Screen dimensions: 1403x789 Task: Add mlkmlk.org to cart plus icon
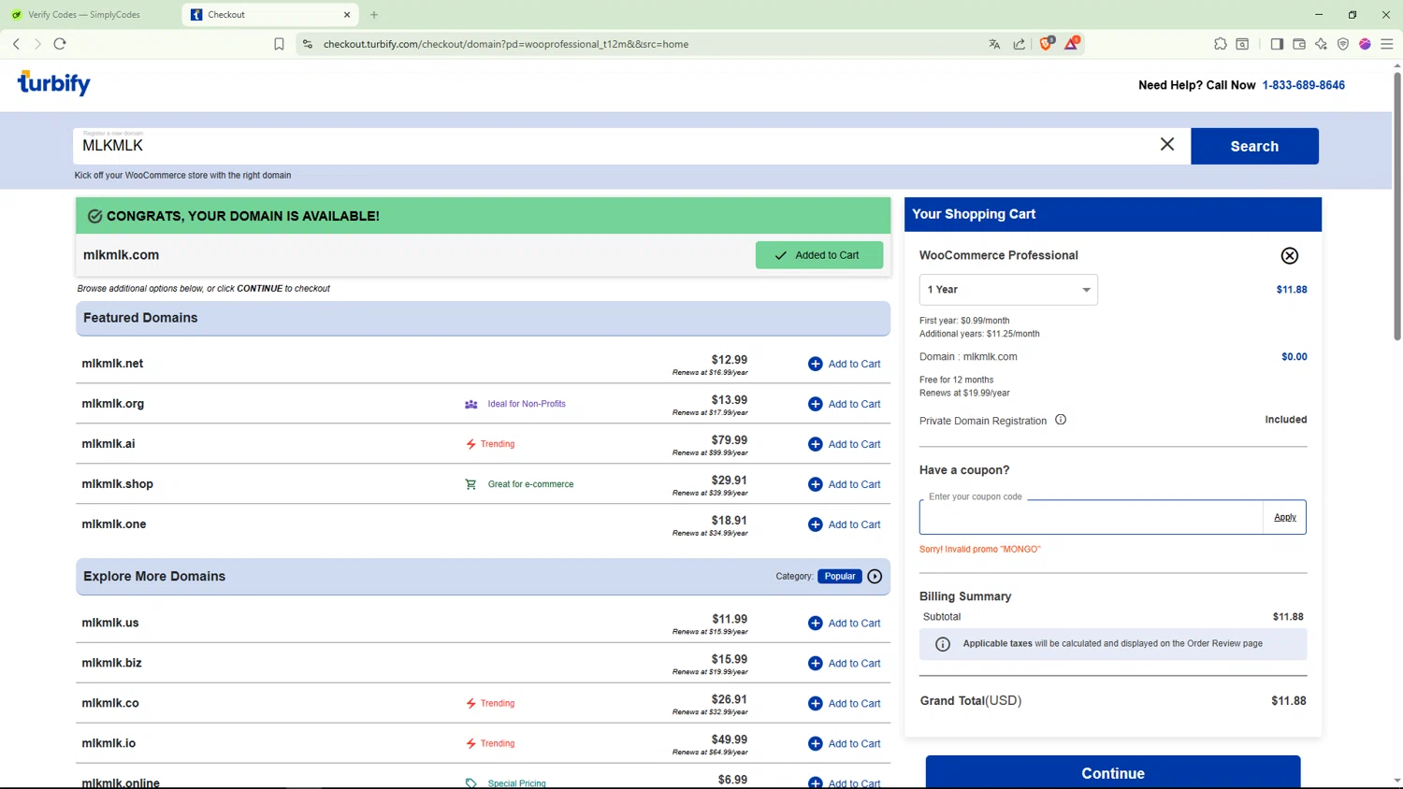[815, 404]
